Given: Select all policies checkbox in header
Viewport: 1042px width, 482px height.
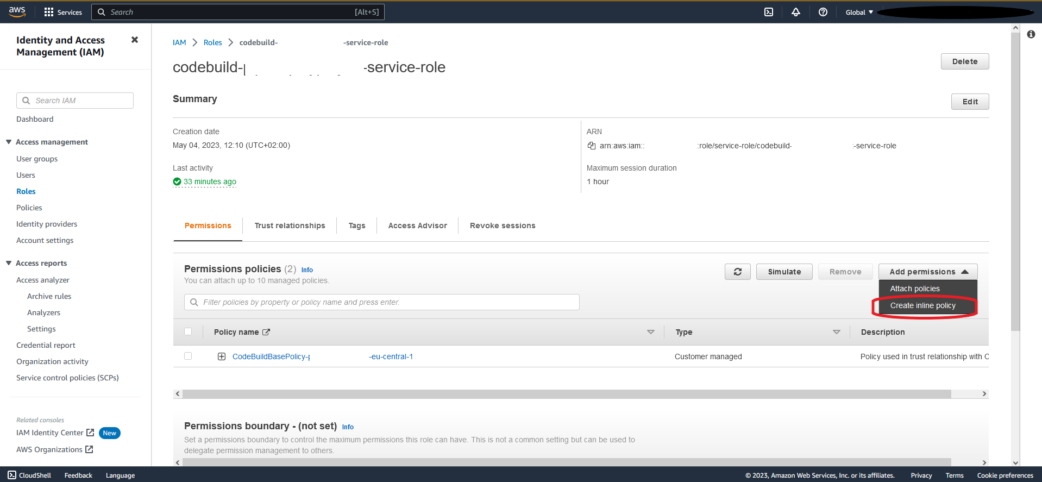Looking at the screenshot, I should point(188,331).
